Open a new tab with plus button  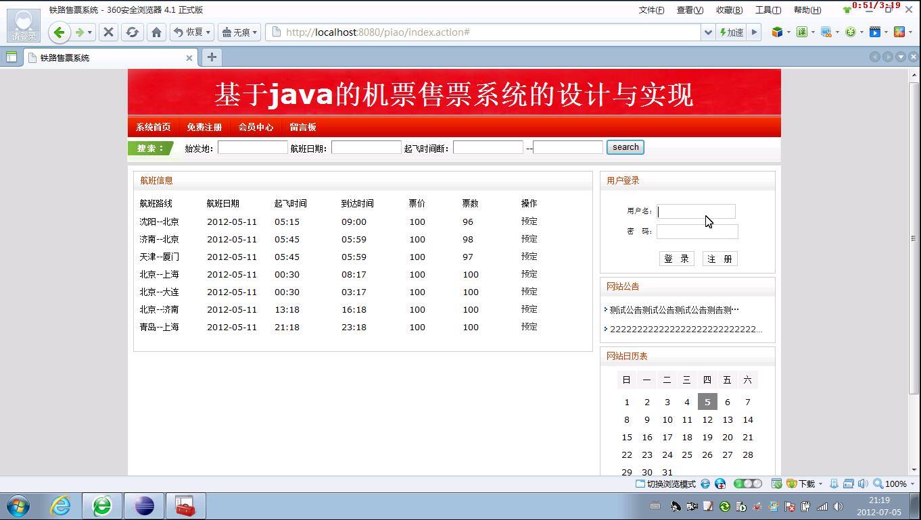(x=212, y=57)
